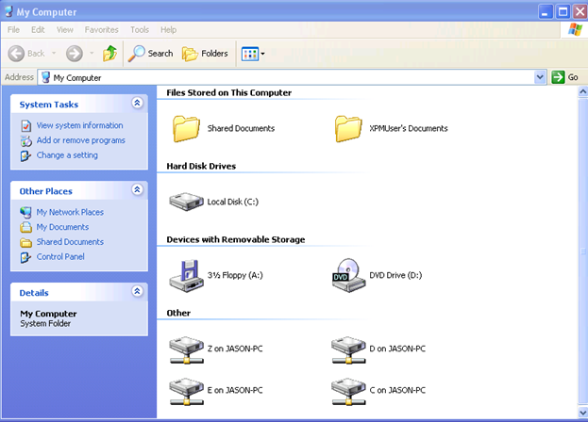Click the My Documents sidebar icon

[25, 227]
